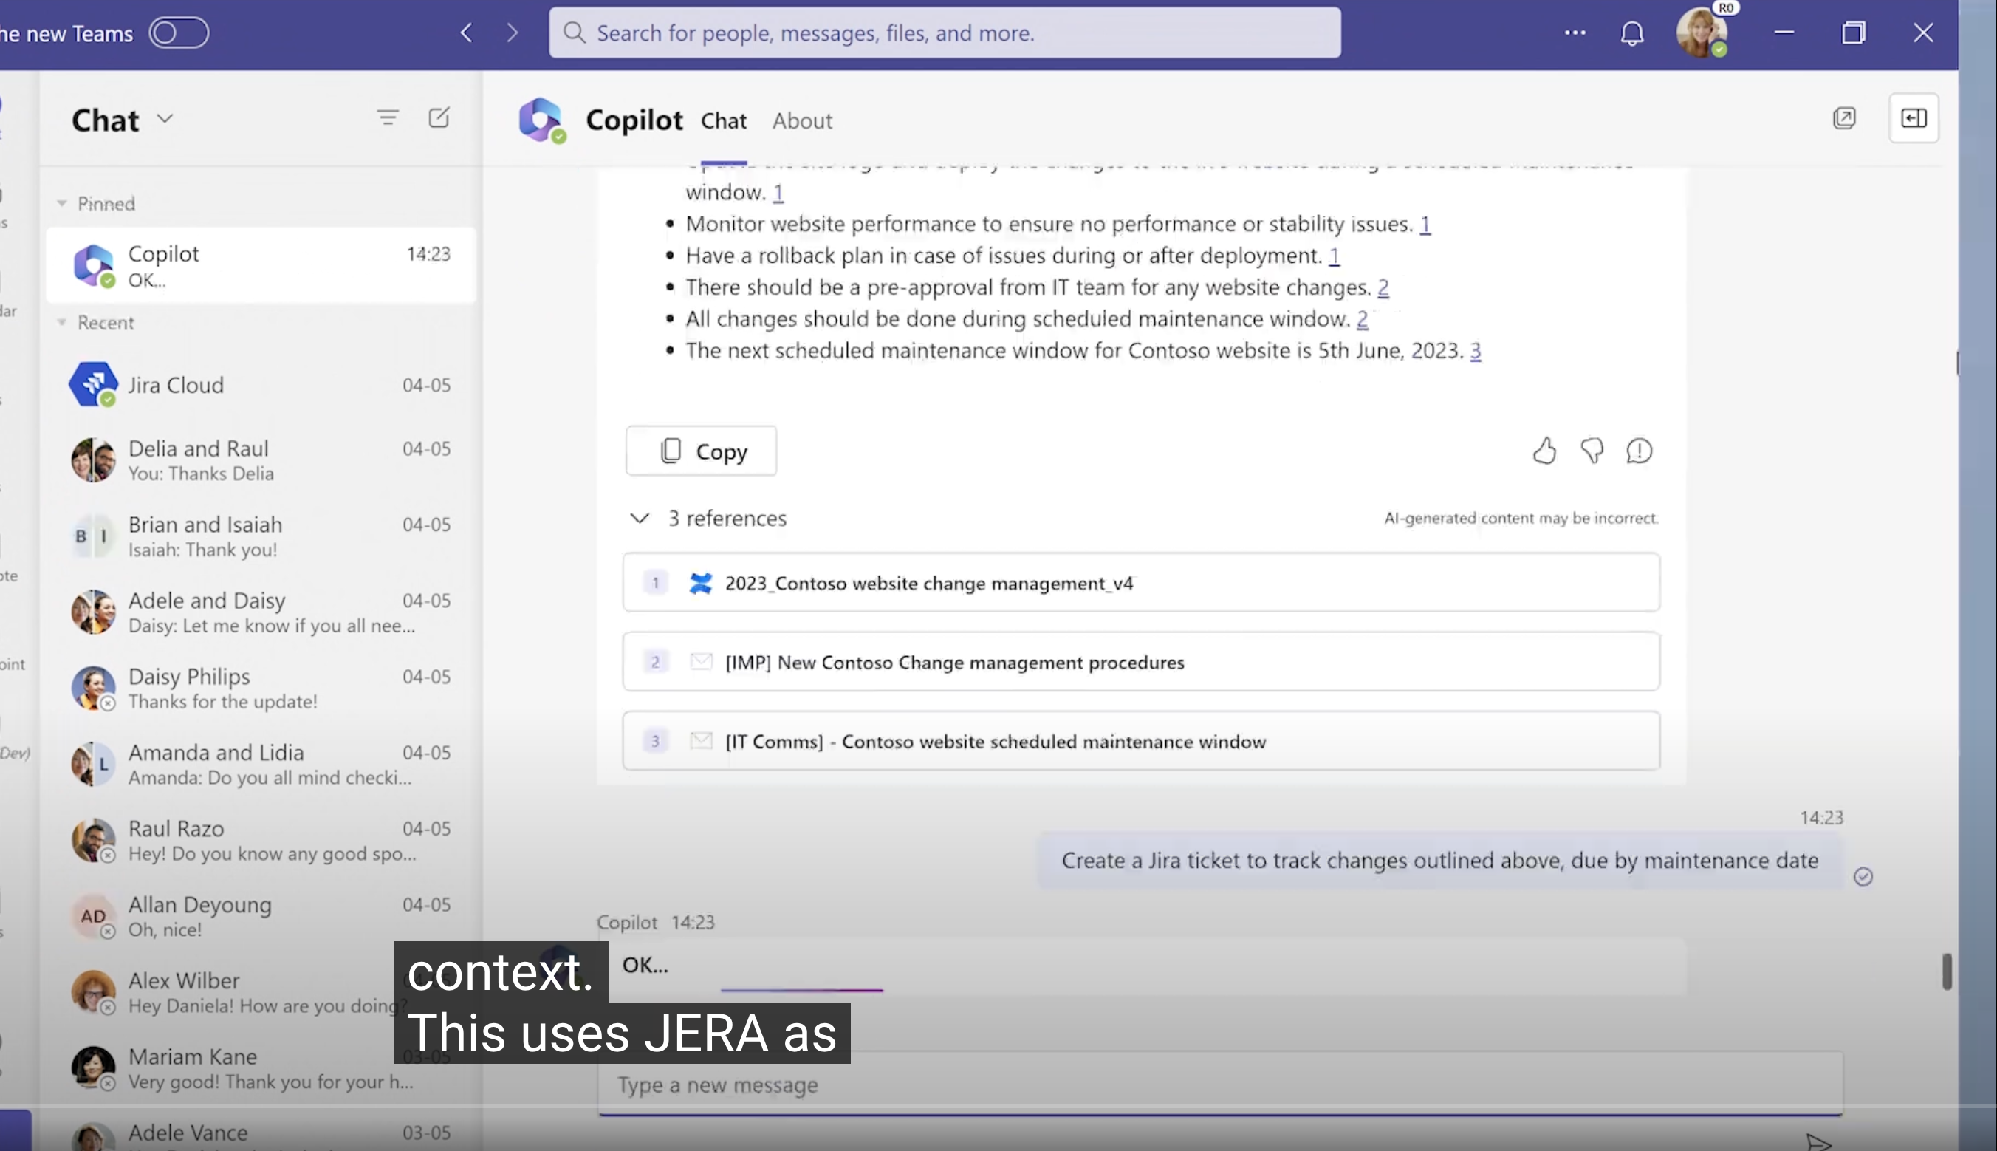The width and height of the screenshot is (1997, 1151).
Task: Open the Delia and Raul chat
Action: (x=261, y=460)
